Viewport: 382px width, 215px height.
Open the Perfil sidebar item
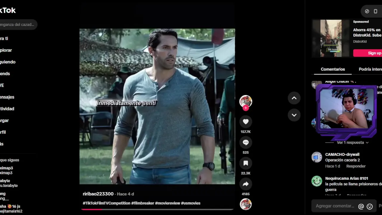[3, 132]
